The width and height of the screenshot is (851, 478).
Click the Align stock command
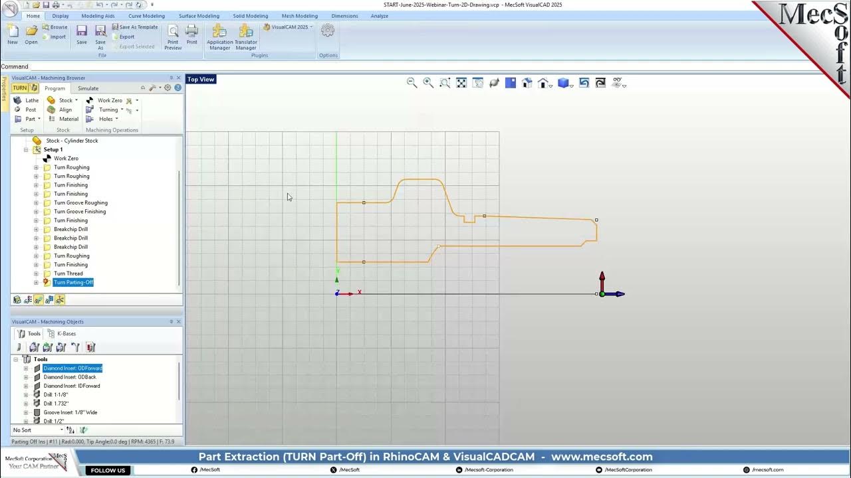coord(60,110)
